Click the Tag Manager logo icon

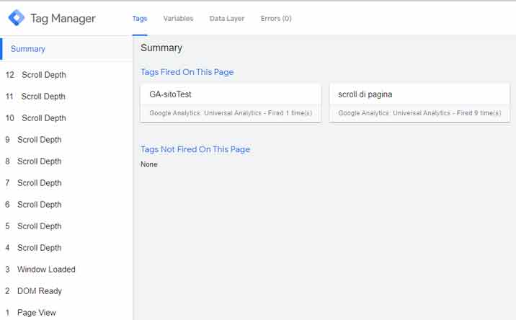coord(17,17)
